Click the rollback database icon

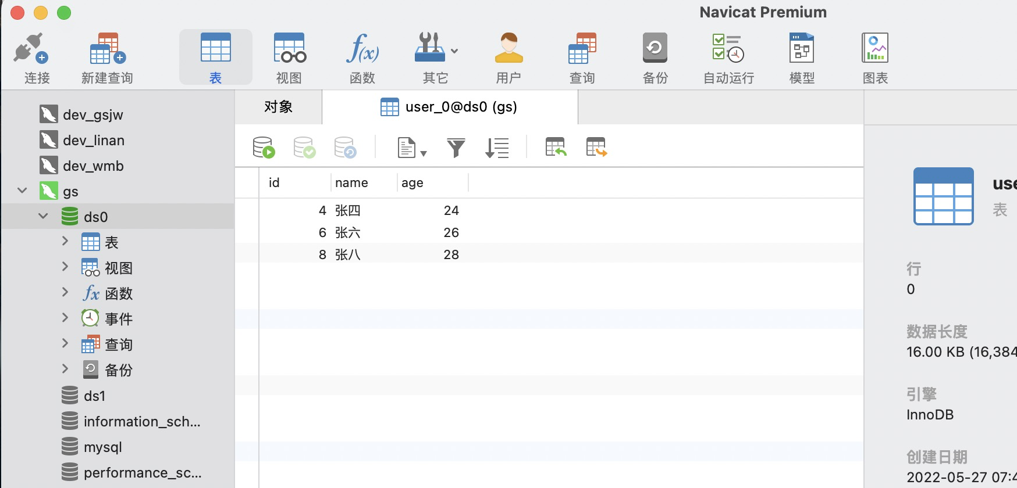click(345, 148)
